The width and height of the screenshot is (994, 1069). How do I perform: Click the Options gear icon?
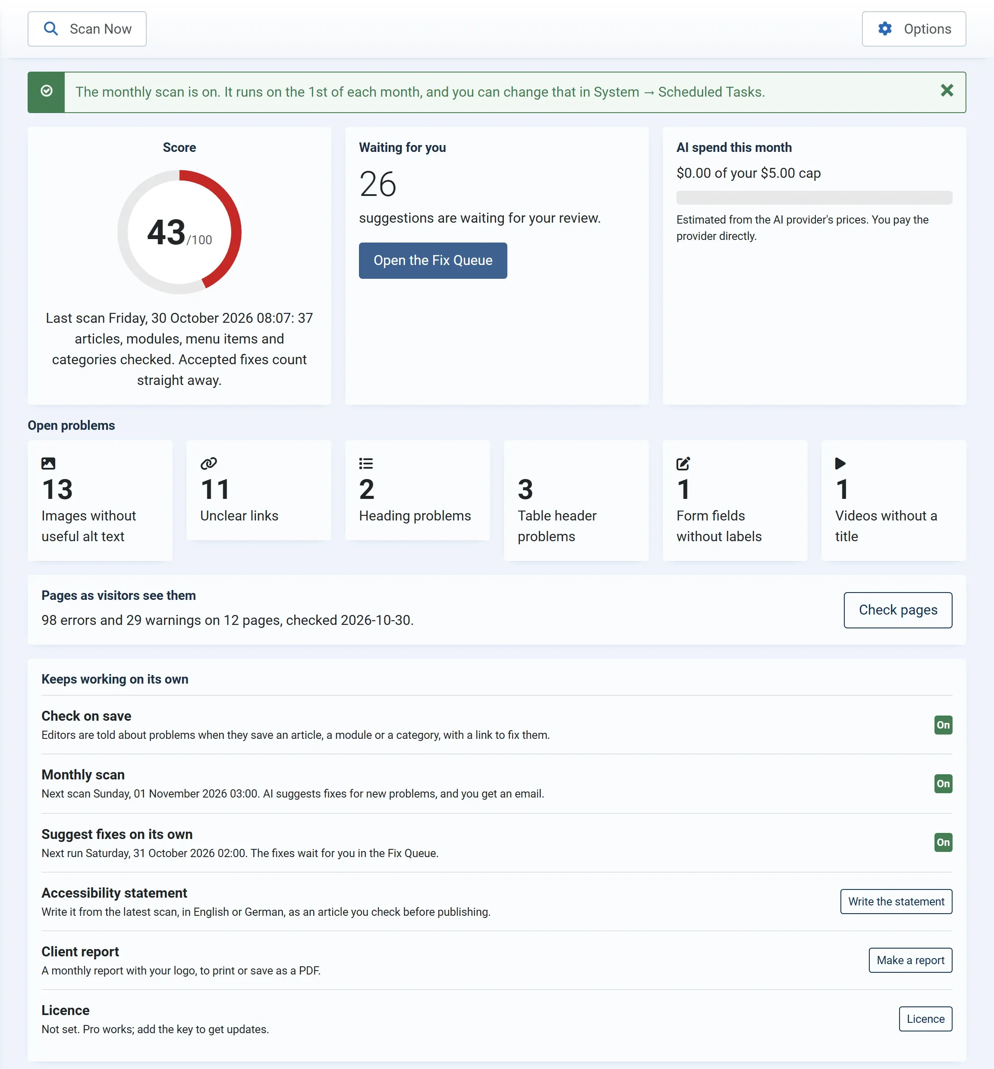pos(885,28)
